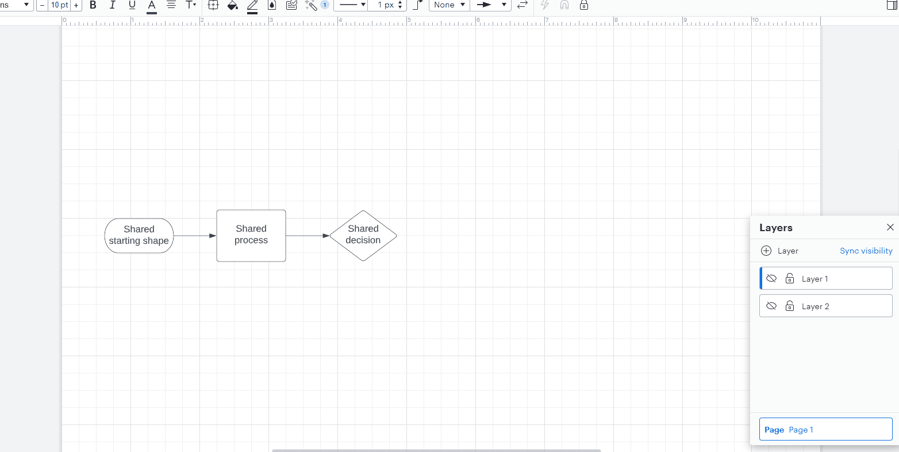Click the reverse line direction icon

(522, 5)
